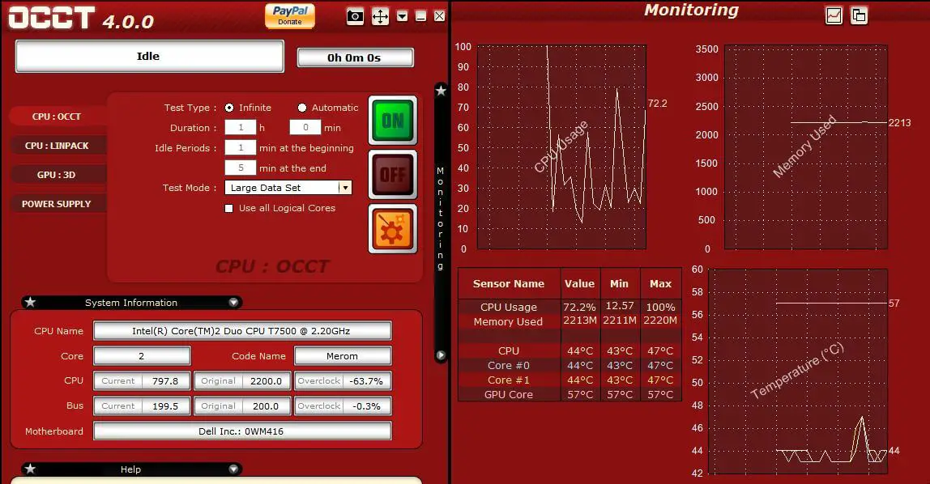
Task: Select the Infinite test type
Action: [229, 108]
